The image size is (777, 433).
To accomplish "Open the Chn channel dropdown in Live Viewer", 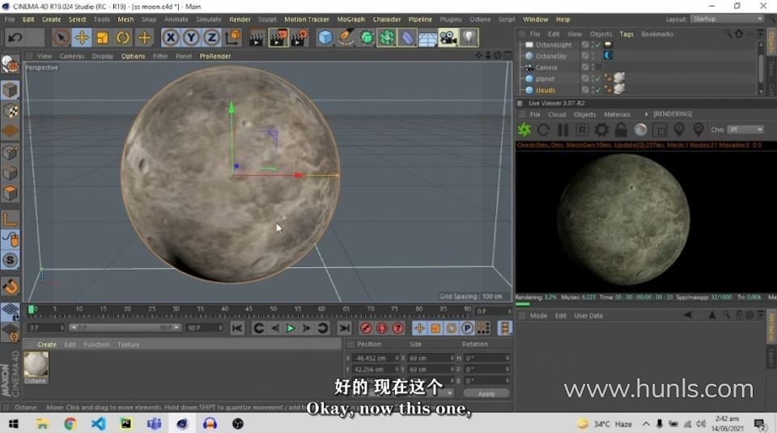I will (x=745, y=129).
